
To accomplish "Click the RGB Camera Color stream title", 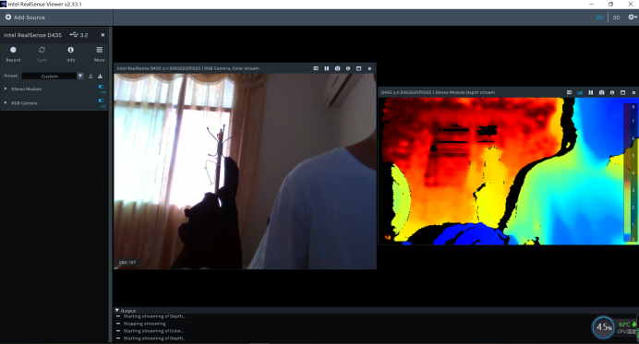I will pos(188,68).
